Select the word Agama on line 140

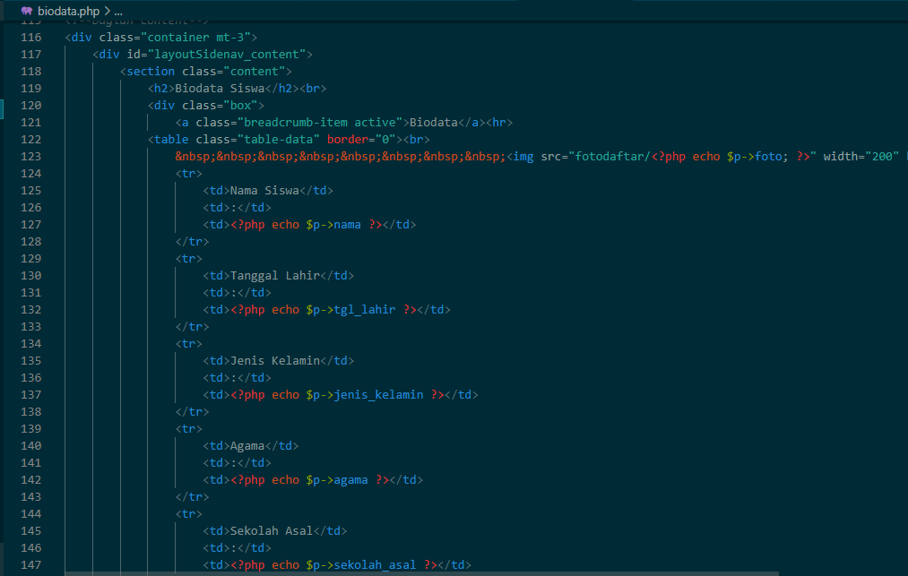pos(247,445)
